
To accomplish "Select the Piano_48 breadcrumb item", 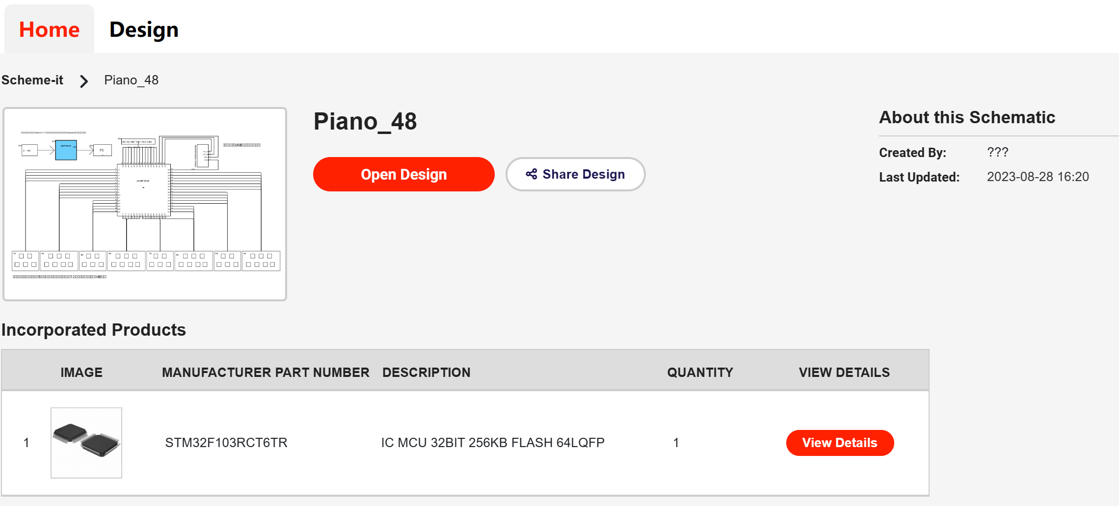I will click(x=131, y=80).
